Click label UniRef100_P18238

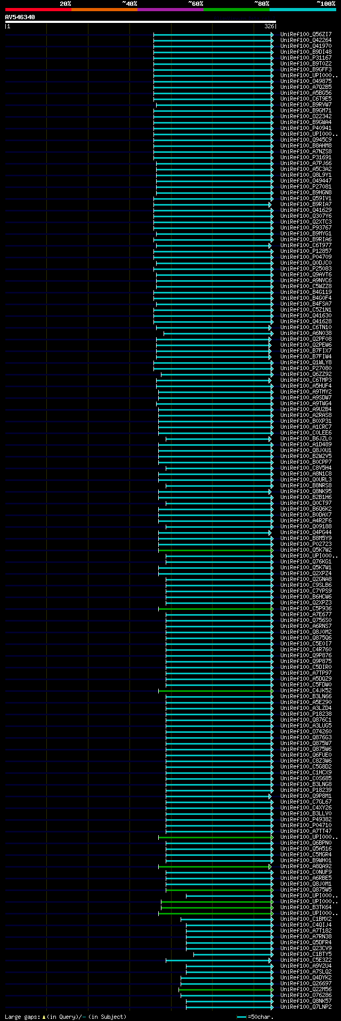306,714
